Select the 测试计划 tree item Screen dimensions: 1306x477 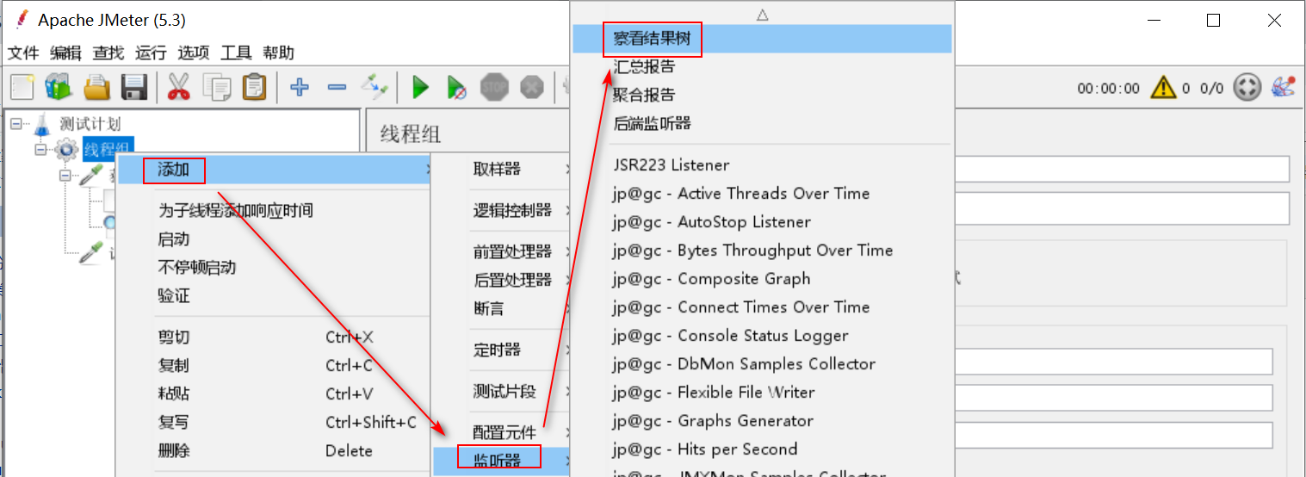[x=90, y=124]
